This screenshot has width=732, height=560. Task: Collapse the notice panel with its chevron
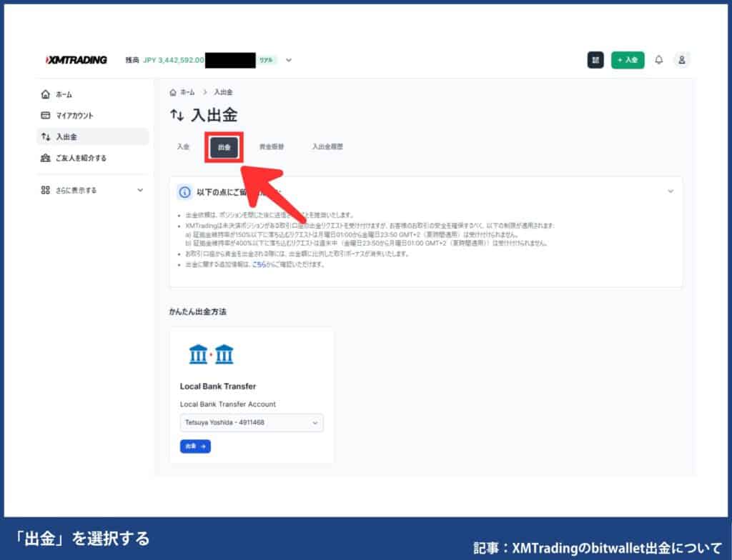tap(671, 191)
